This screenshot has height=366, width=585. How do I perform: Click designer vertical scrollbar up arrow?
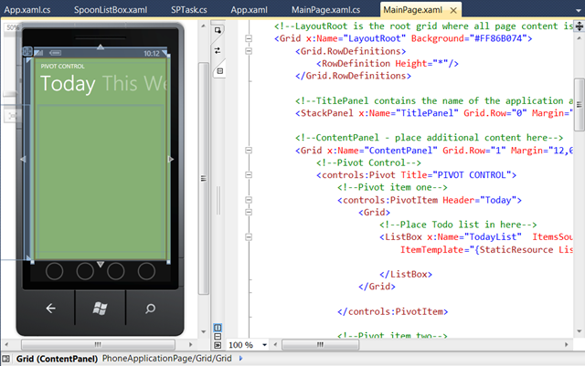click(203, 26)
